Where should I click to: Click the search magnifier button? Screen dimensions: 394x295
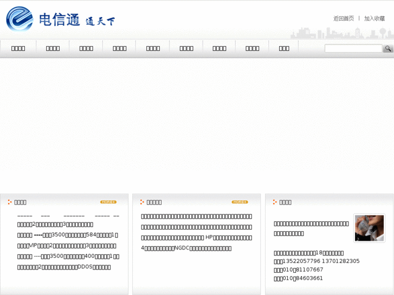click(x=388, y=49)
